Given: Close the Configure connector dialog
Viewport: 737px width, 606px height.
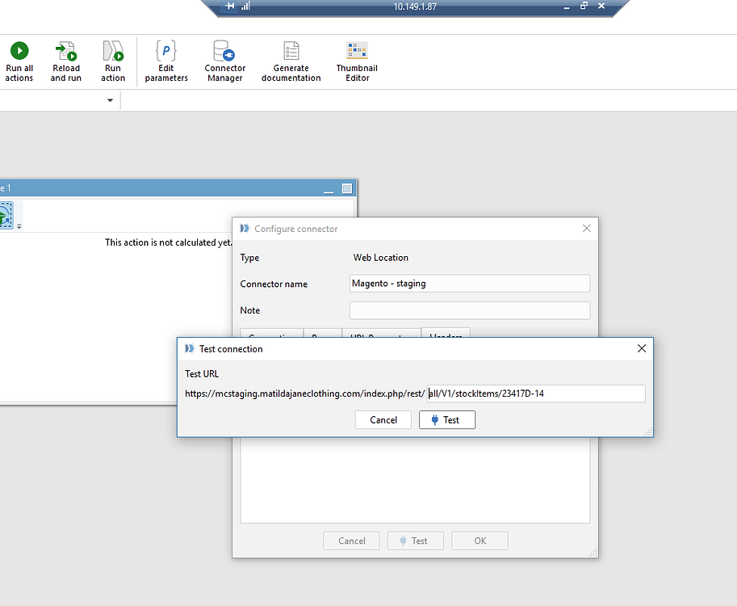Looking at the screenshot, I should pyautogui.click(x=587, y=228).
